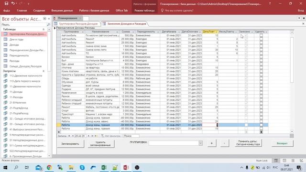Collapse the Таблицы group in navigation pane
The height and width of the screenshot is (172, 306).
[44, 29]
